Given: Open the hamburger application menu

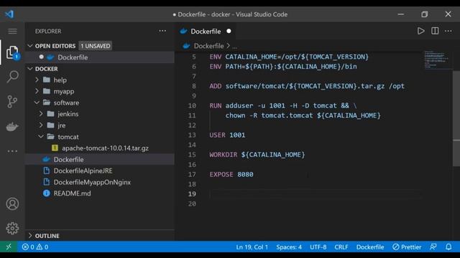Looking at the screenshot, I should pos(12,32).
